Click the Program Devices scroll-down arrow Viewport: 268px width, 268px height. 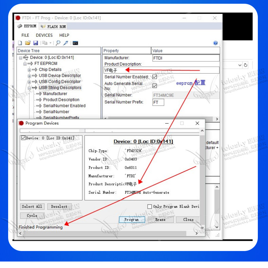202,228
